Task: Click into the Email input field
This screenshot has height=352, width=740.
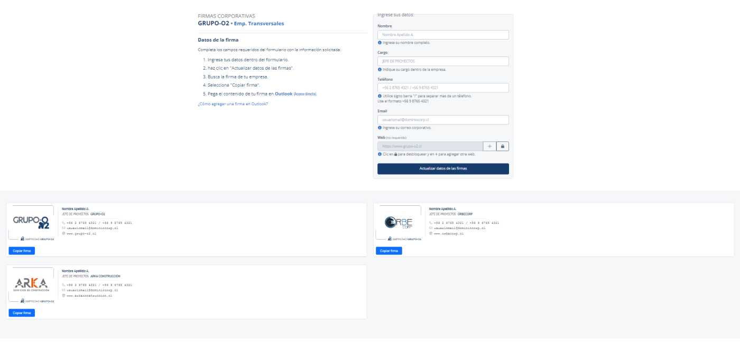Action: (443, 120)
